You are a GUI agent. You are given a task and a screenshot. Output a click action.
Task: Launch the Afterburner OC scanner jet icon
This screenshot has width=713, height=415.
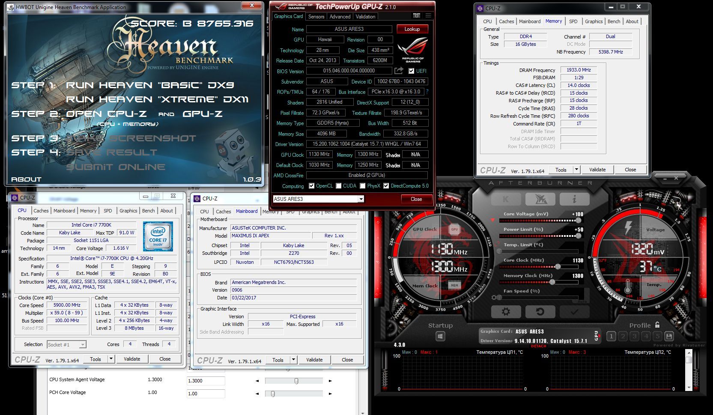(540, 199)
